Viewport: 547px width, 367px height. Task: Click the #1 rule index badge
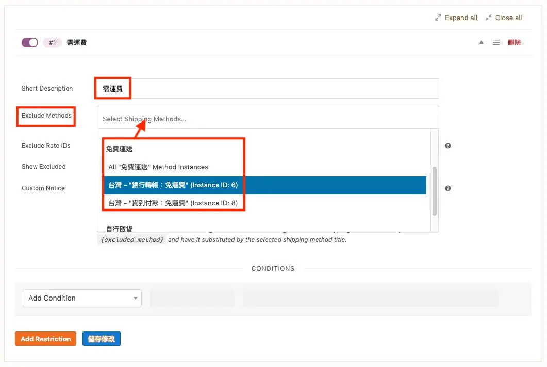pyautogui.click(x=52, y=43)
